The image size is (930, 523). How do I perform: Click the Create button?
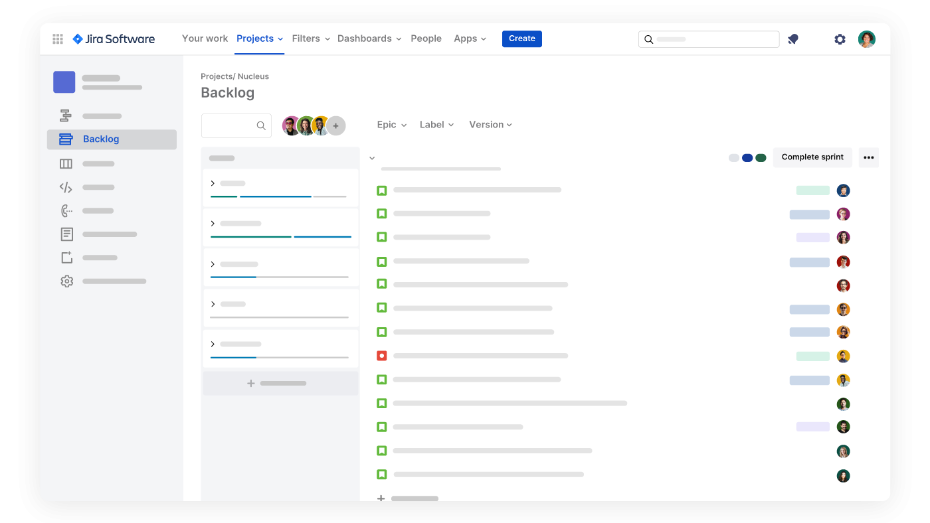521,38
